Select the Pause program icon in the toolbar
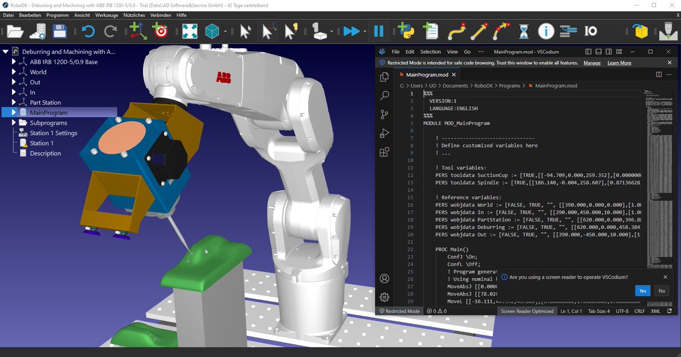 (378, 31)
